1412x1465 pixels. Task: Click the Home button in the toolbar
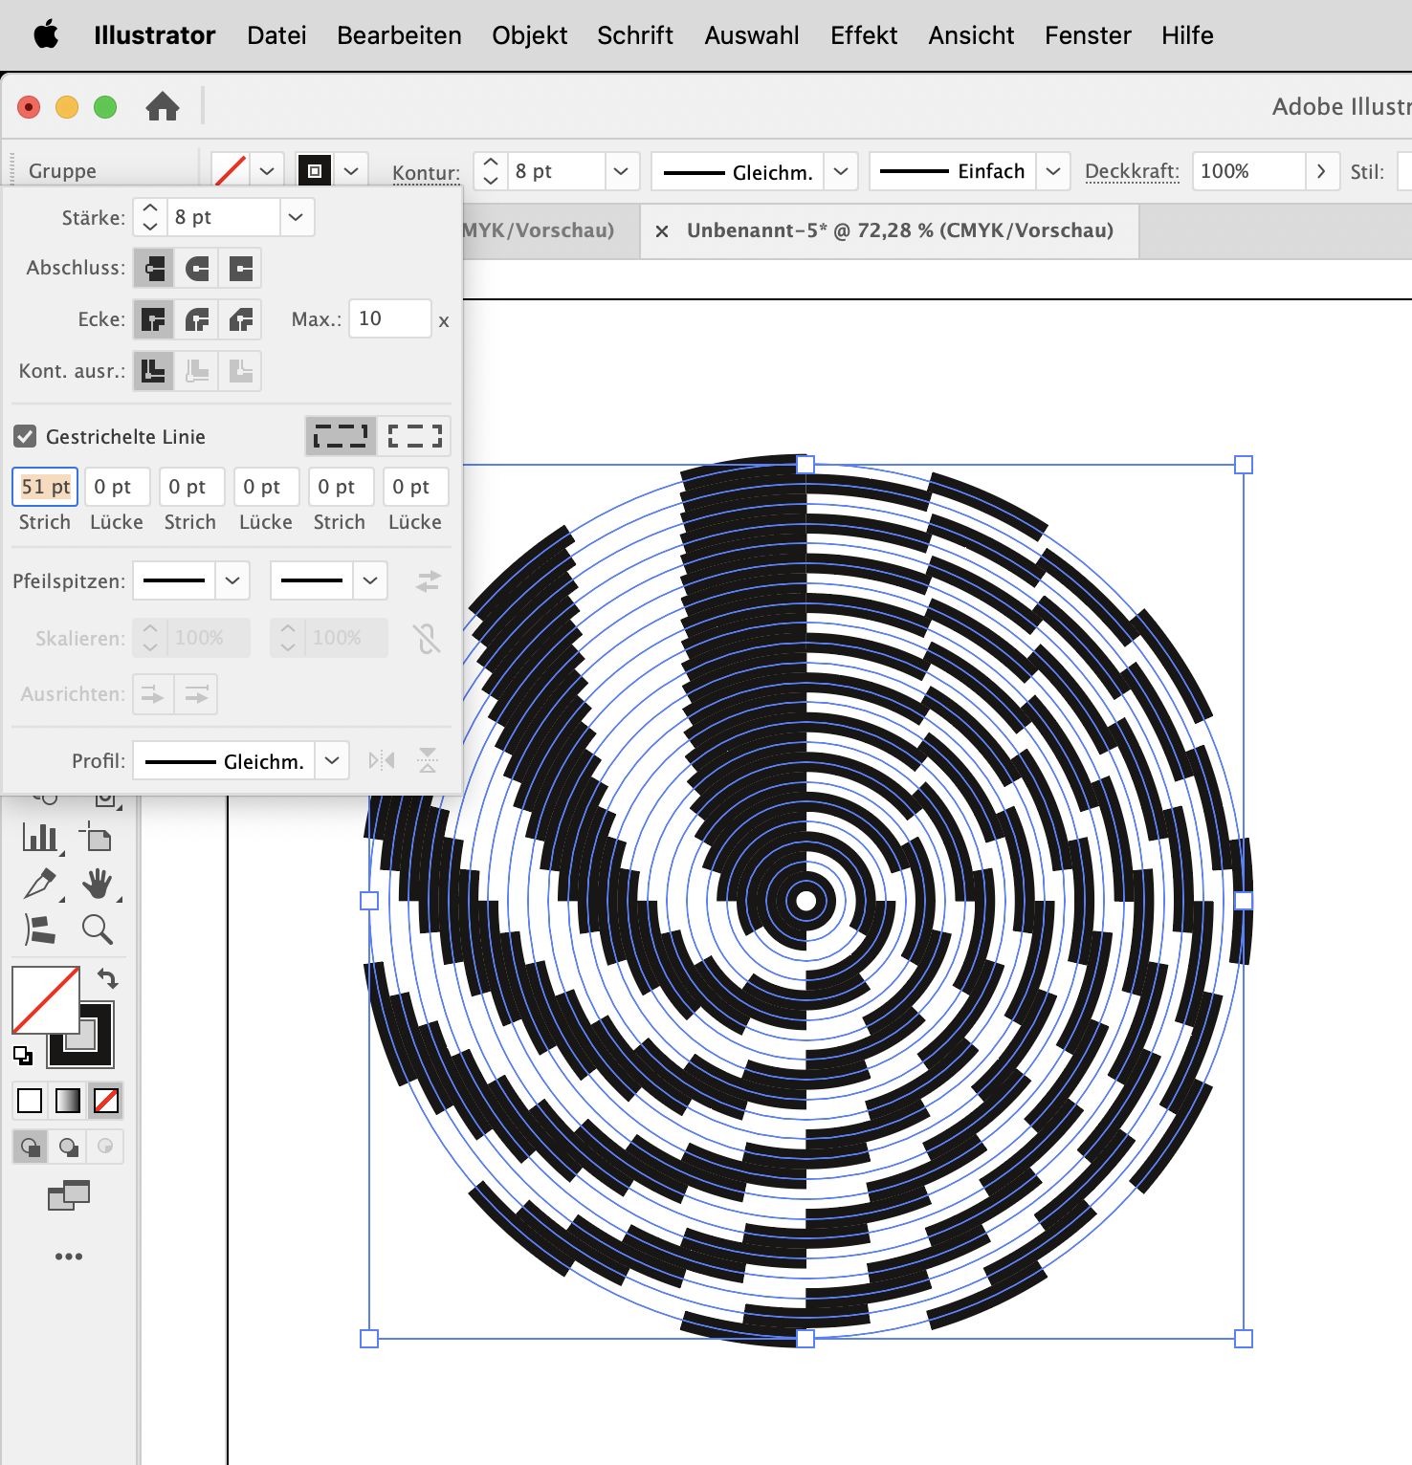pos(164,107)
